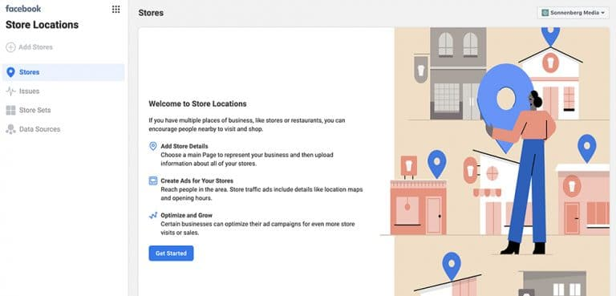This screenshot has height=296, width=616.
Task: Click the Add Stores link
Action: click(36, 47)
